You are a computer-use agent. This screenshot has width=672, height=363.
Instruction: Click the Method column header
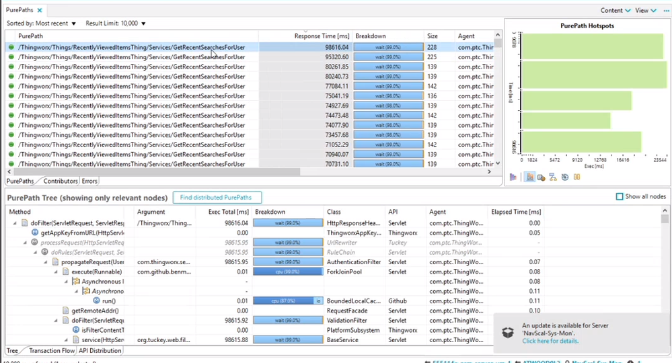pos(20,212)
